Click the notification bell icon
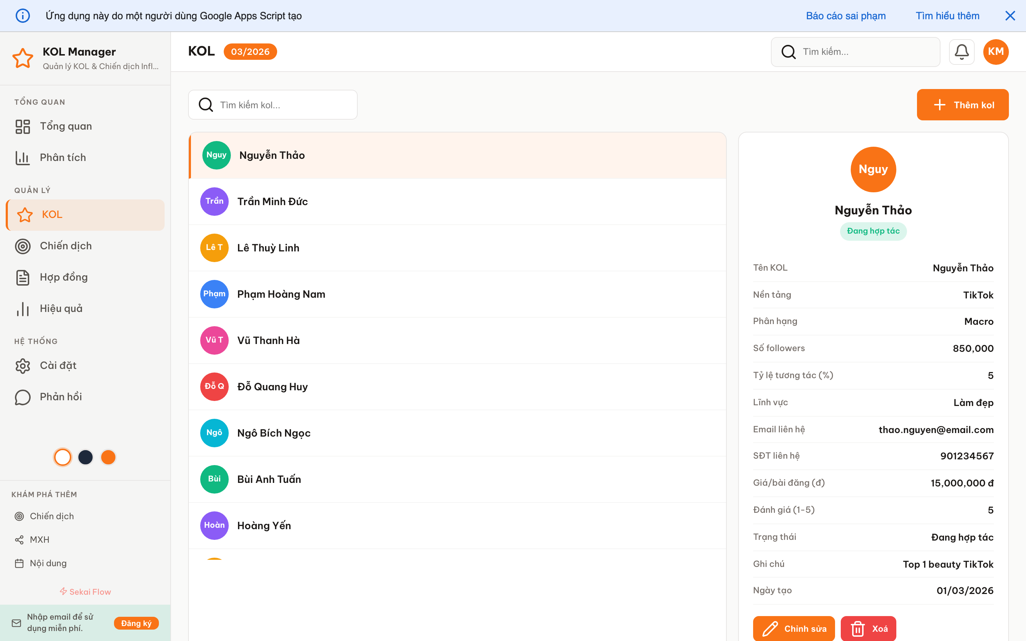The image size is (1026, 641). tap(962, 51)
